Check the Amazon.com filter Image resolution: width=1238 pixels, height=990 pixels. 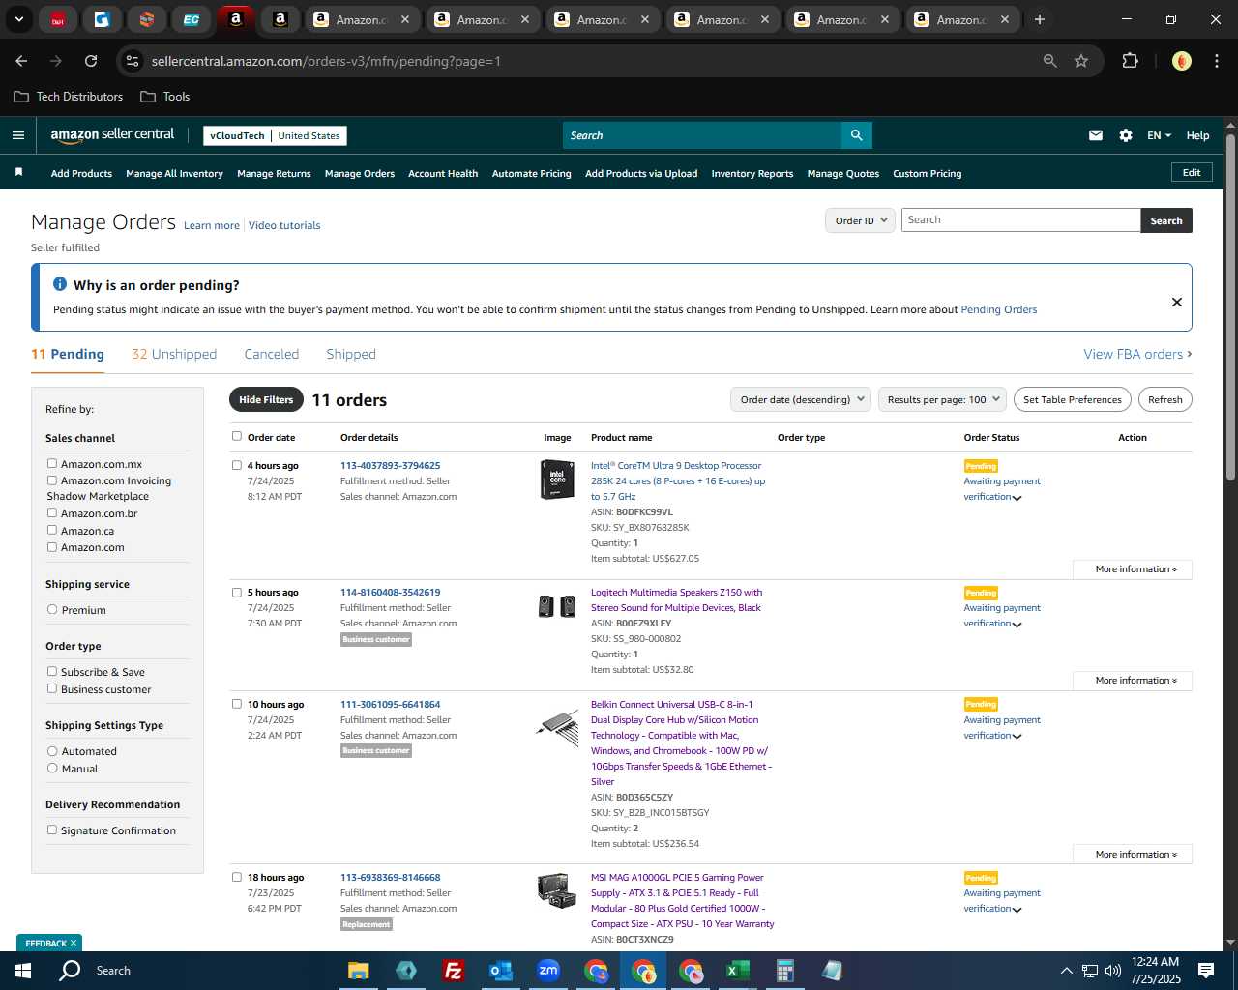[52, 546]
